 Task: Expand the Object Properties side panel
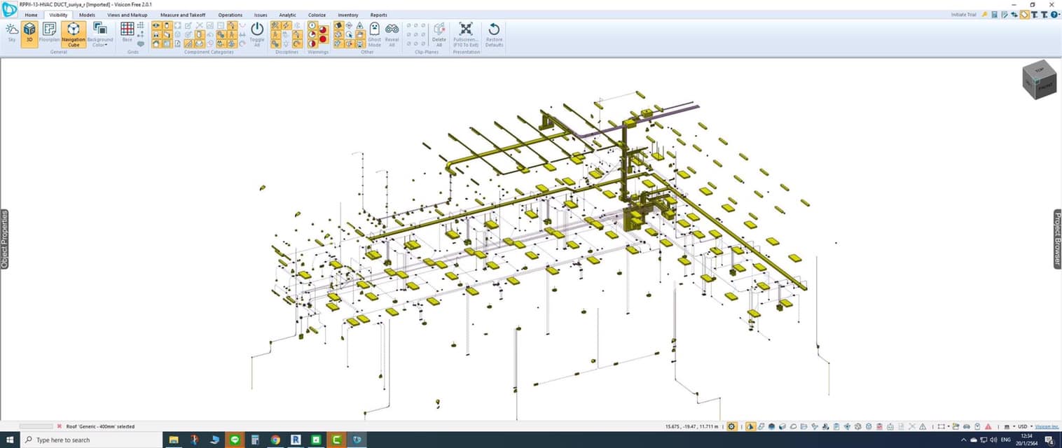tap(4, 239)
